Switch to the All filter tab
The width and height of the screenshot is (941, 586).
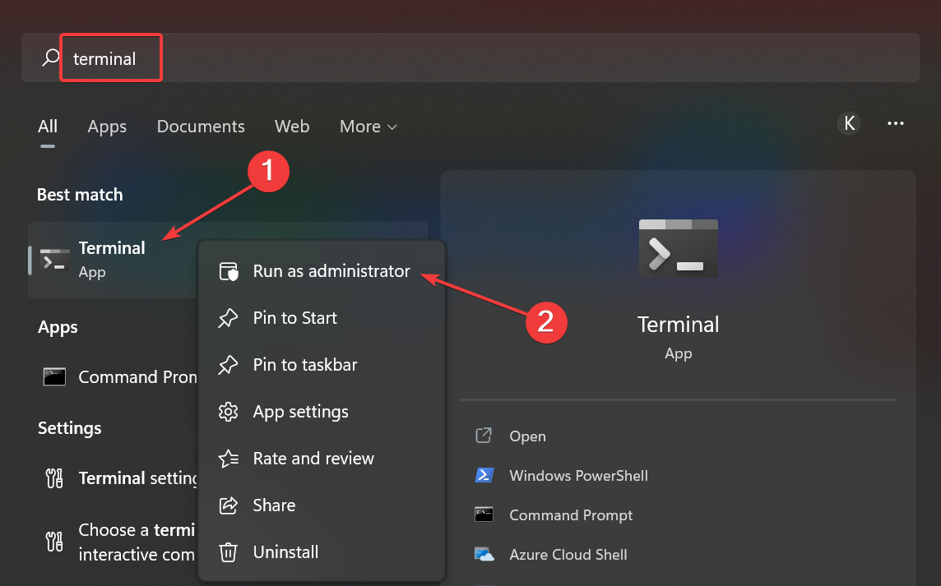48,127
